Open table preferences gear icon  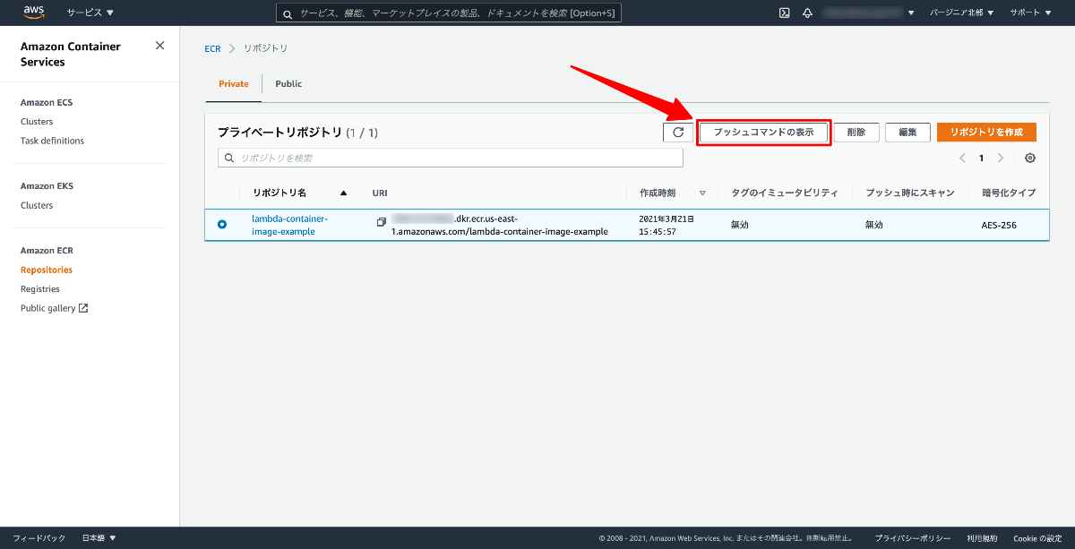tap(1030, 158)
